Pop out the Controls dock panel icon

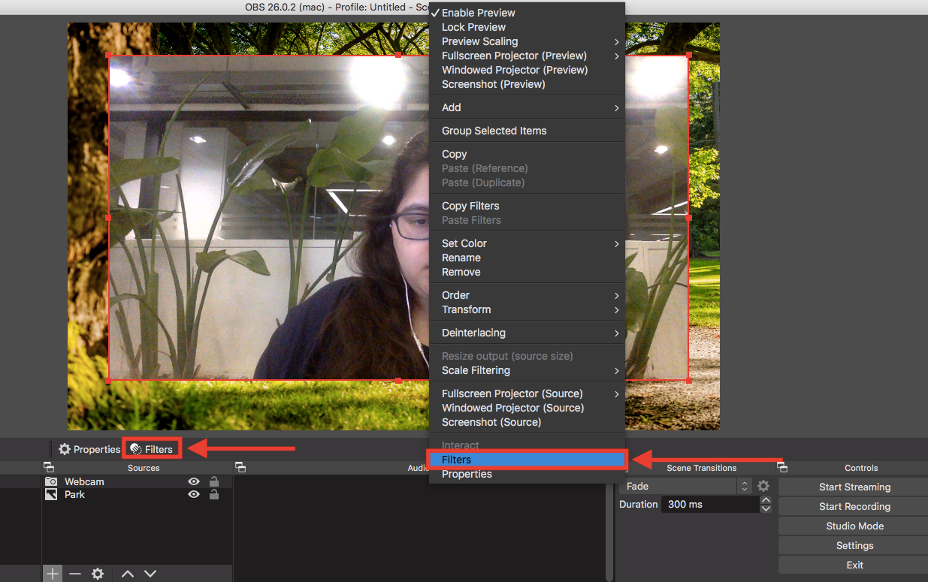[782, 467]
